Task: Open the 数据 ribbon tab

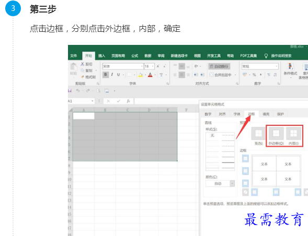Action: point(147,56)
